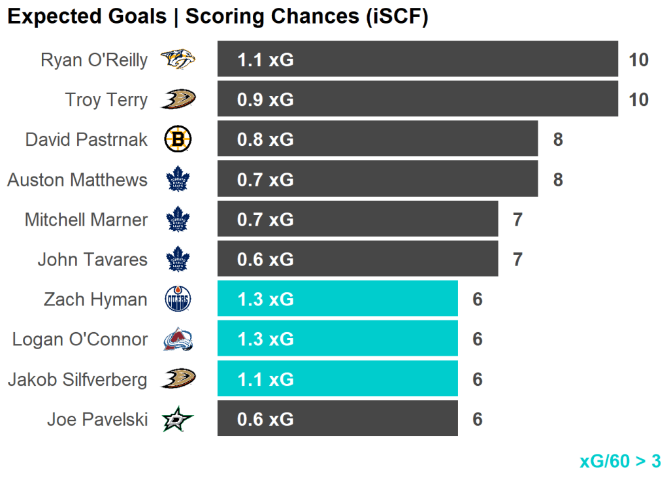Select the Dallas Stars logo
Viewport: 669px width, 478px height.
point(178,419)
